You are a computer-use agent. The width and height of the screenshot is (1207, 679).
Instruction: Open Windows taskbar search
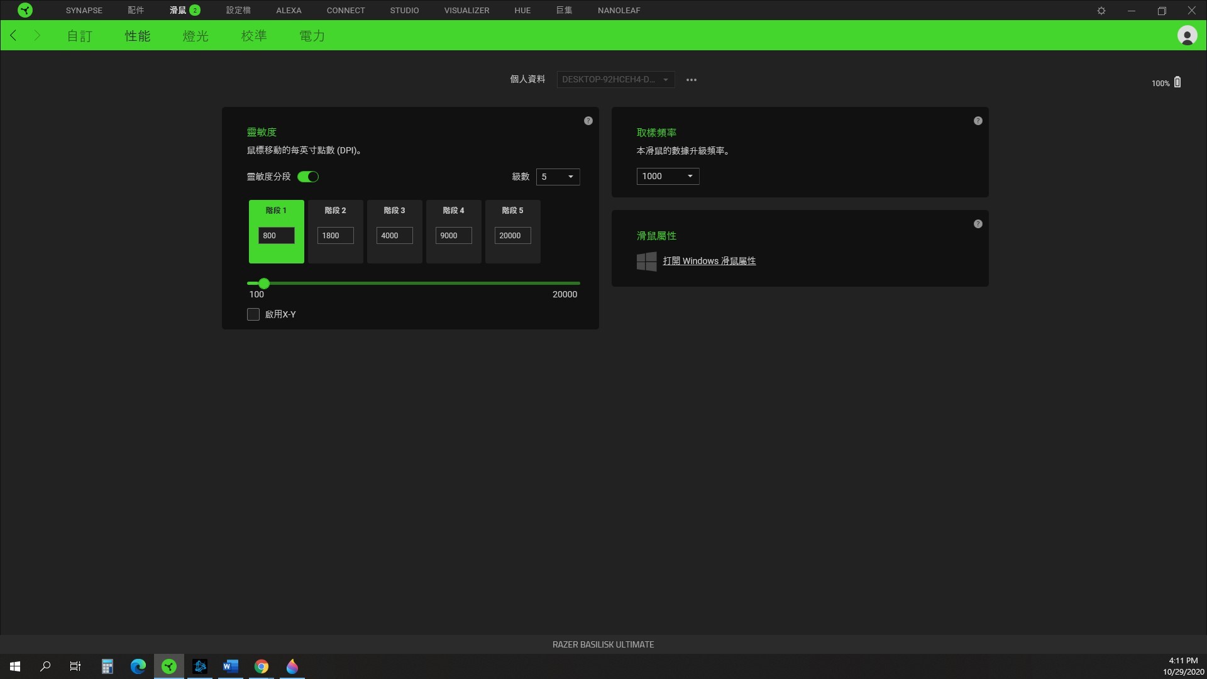45,666
